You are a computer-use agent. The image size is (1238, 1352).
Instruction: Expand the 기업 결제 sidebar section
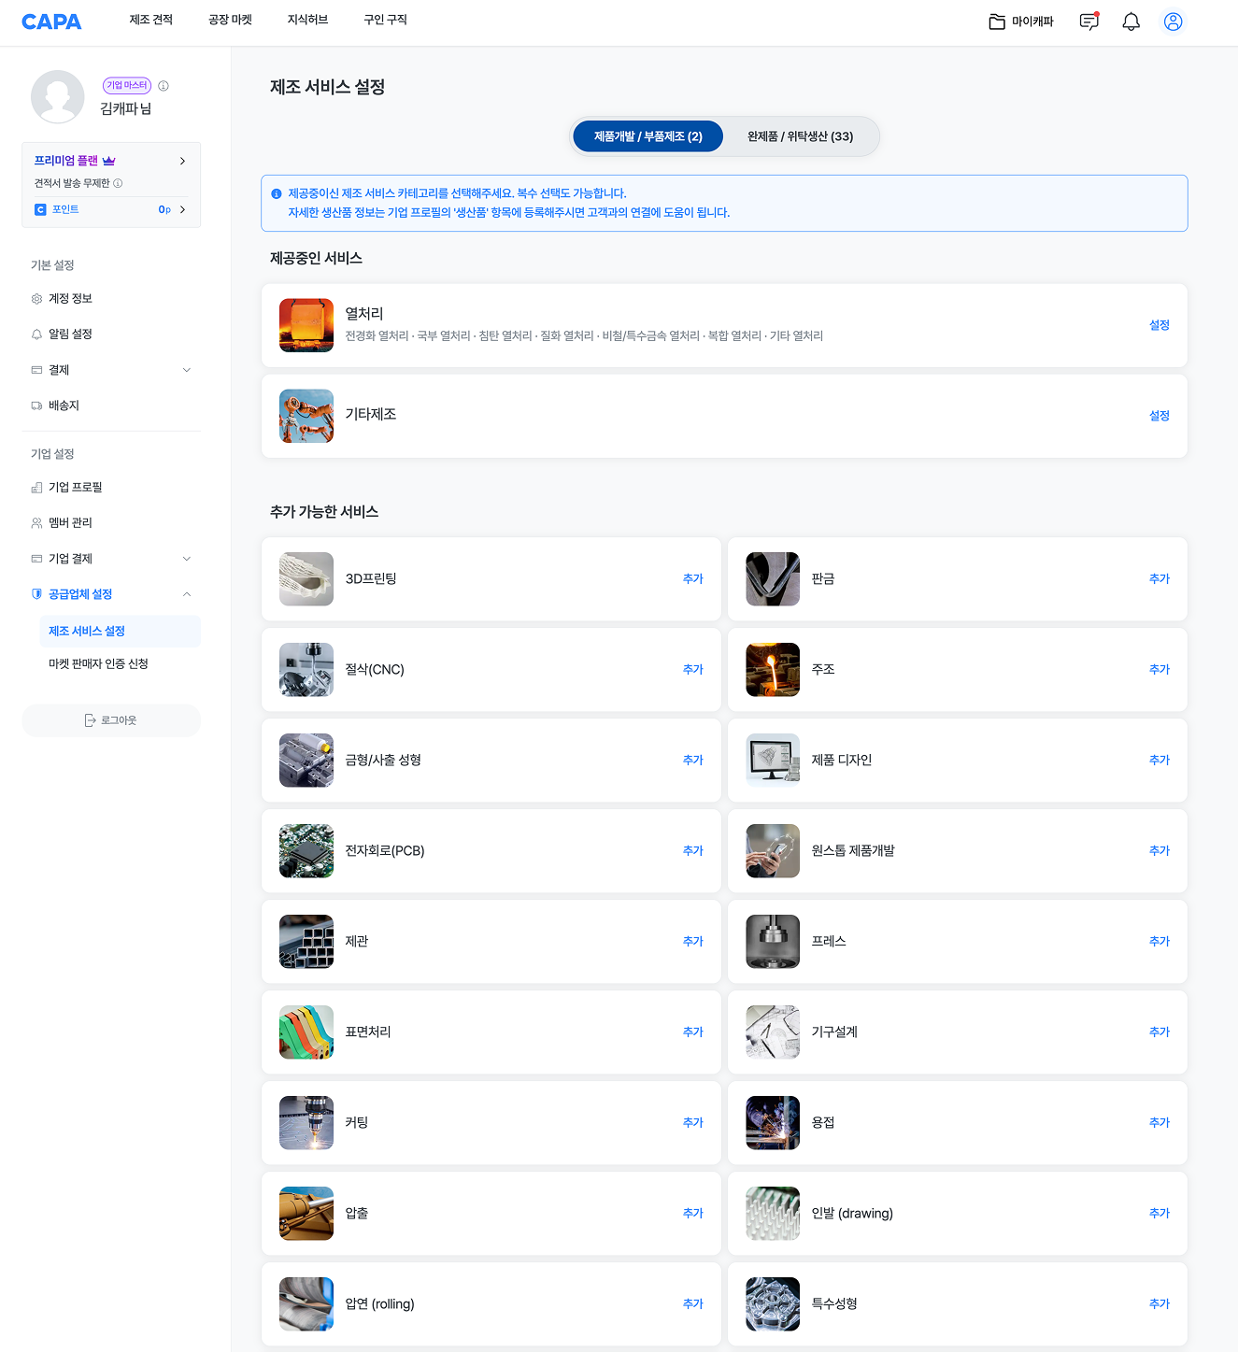[x=186, y=559]
